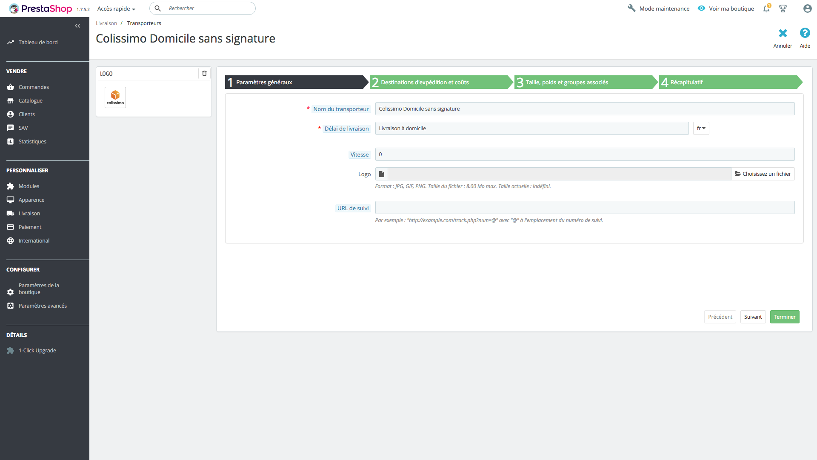Image resolution: width=817 pixels, height=460 pixels.
Task: Click the Vitesse label
Action: [x=359, y=155]
